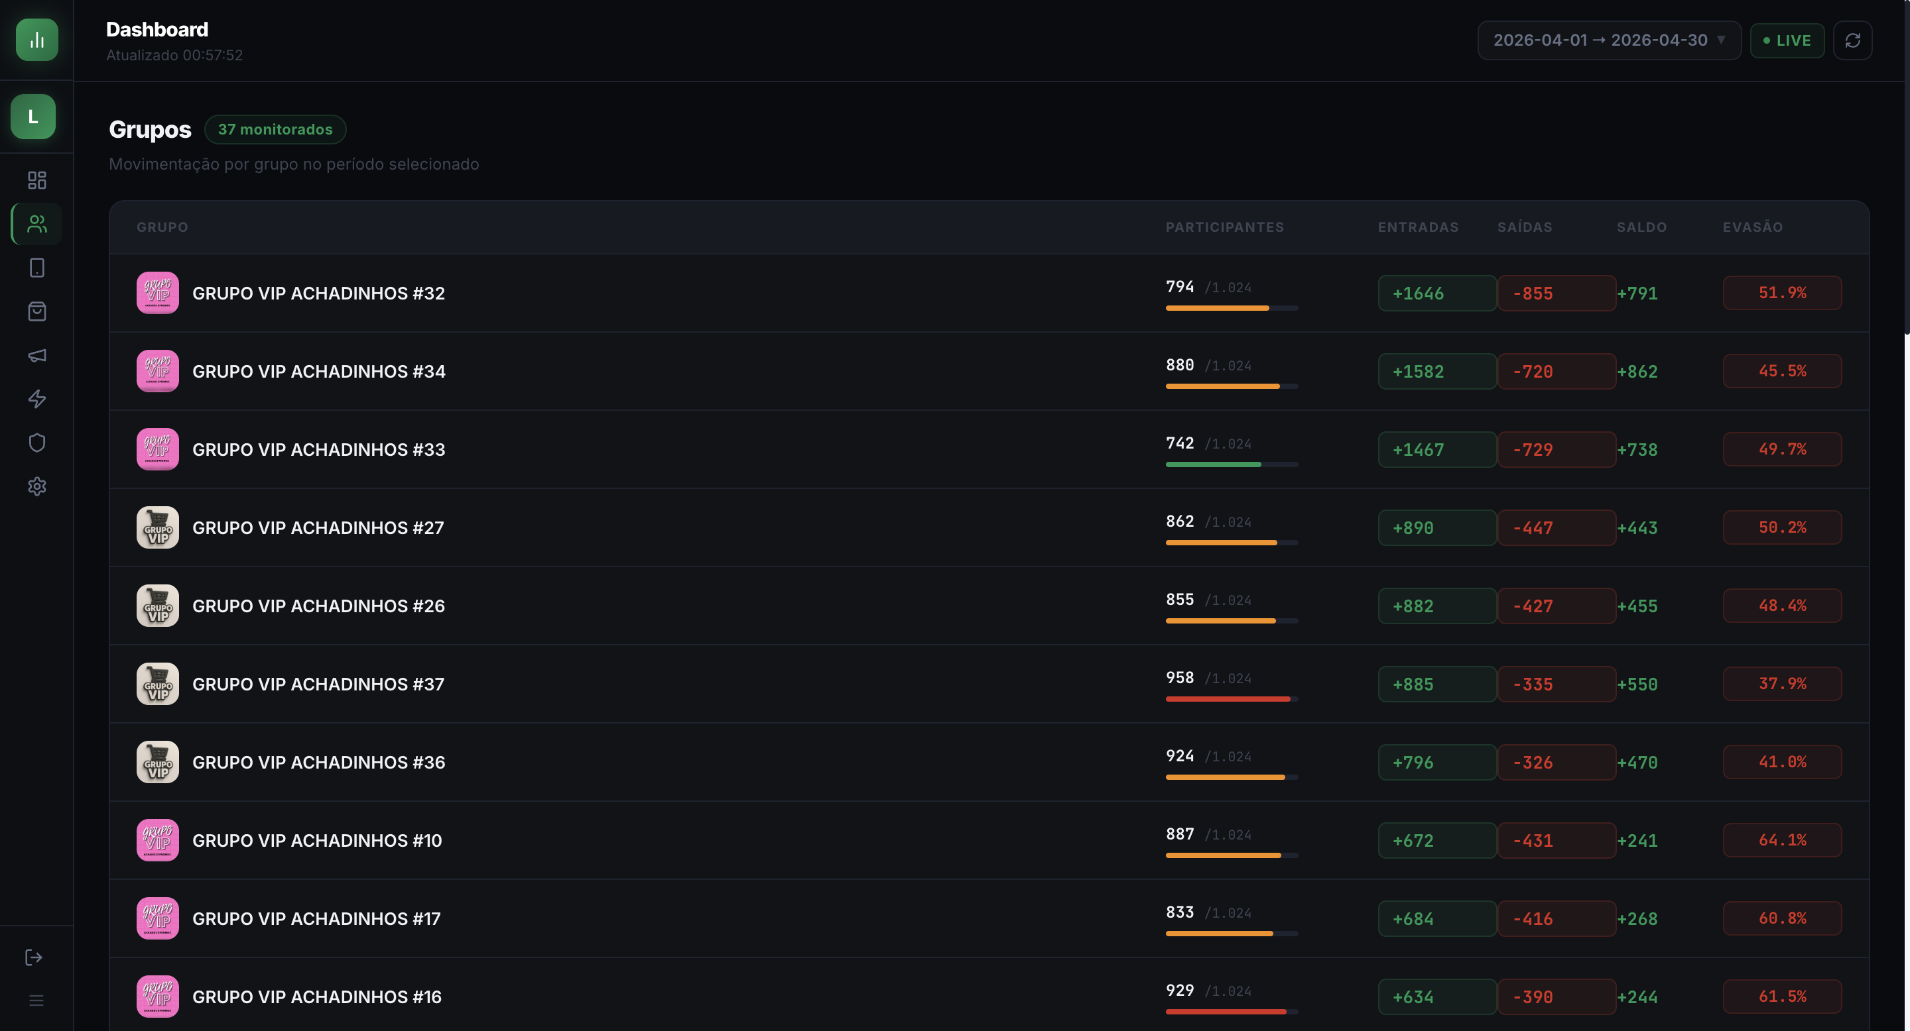Open GRUPO VIP ACHADINHOS #37 row name

tap(318, 684)
